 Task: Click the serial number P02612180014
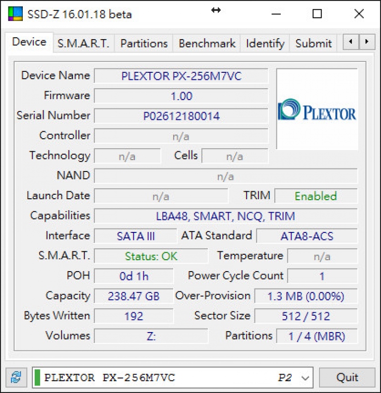coord(181,116)
